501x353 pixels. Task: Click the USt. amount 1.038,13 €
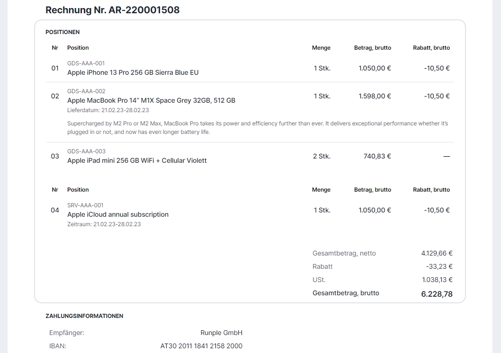tap(437, 280)
